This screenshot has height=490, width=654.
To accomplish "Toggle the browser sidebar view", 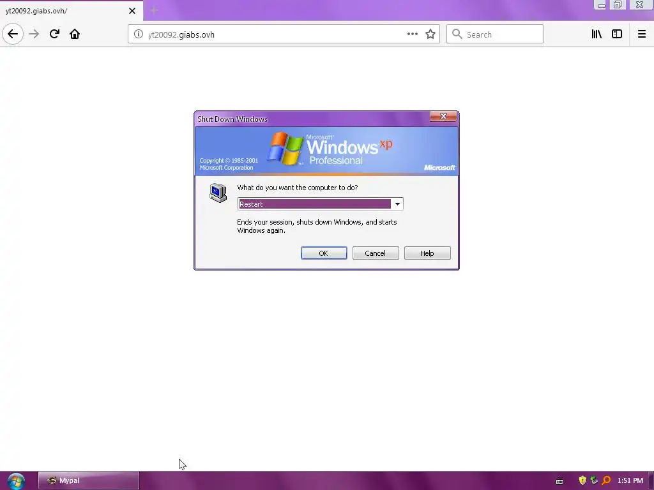I will 617,34.
